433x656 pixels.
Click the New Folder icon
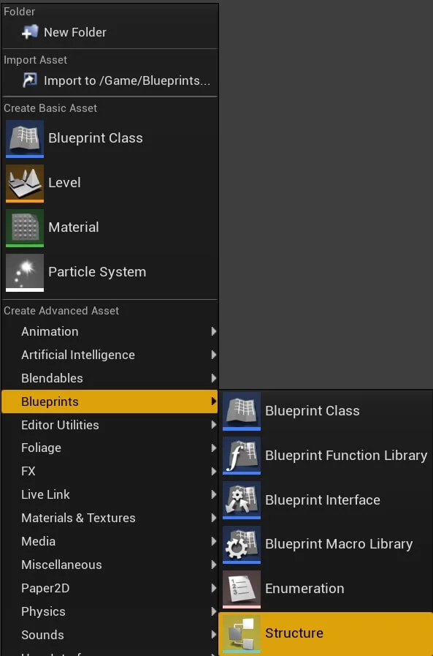point(30,32)
